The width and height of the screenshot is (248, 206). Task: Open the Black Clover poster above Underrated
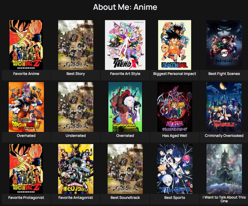(75, 107)
